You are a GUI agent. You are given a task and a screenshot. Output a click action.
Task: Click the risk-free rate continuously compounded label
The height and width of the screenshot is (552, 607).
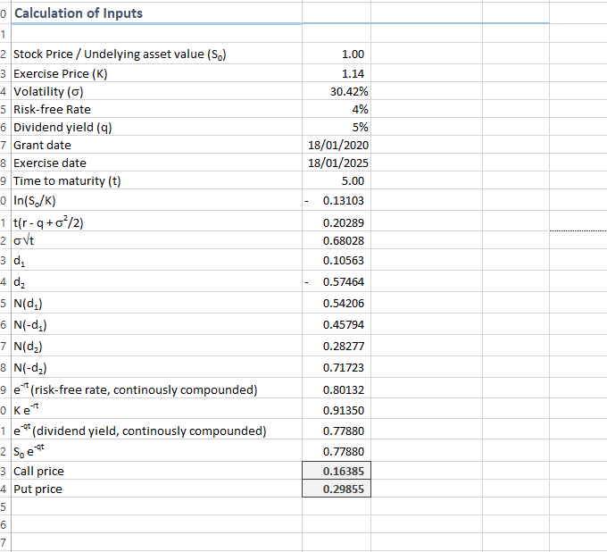pyautogui.click(x=157, y=389)
